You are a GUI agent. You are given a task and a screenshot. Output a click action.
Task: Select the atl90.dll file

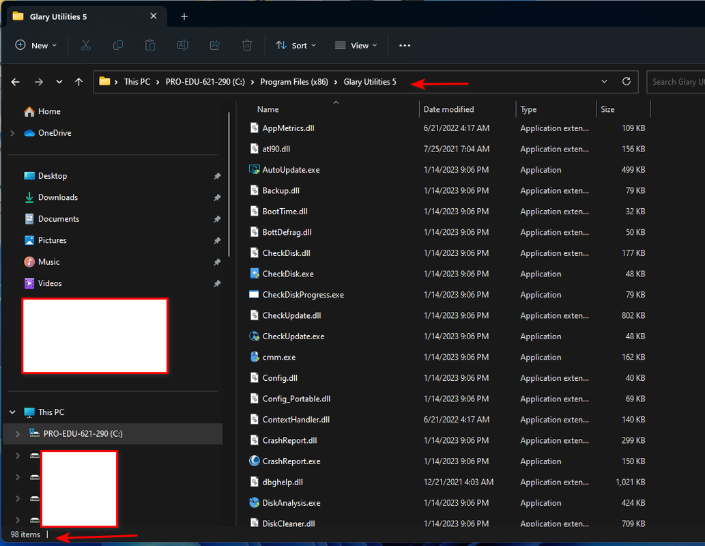276,149
